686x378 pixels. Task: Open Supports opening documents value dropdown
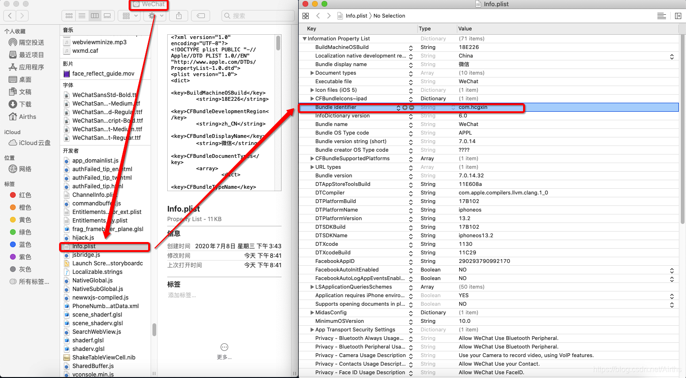(x=672, y=304)
